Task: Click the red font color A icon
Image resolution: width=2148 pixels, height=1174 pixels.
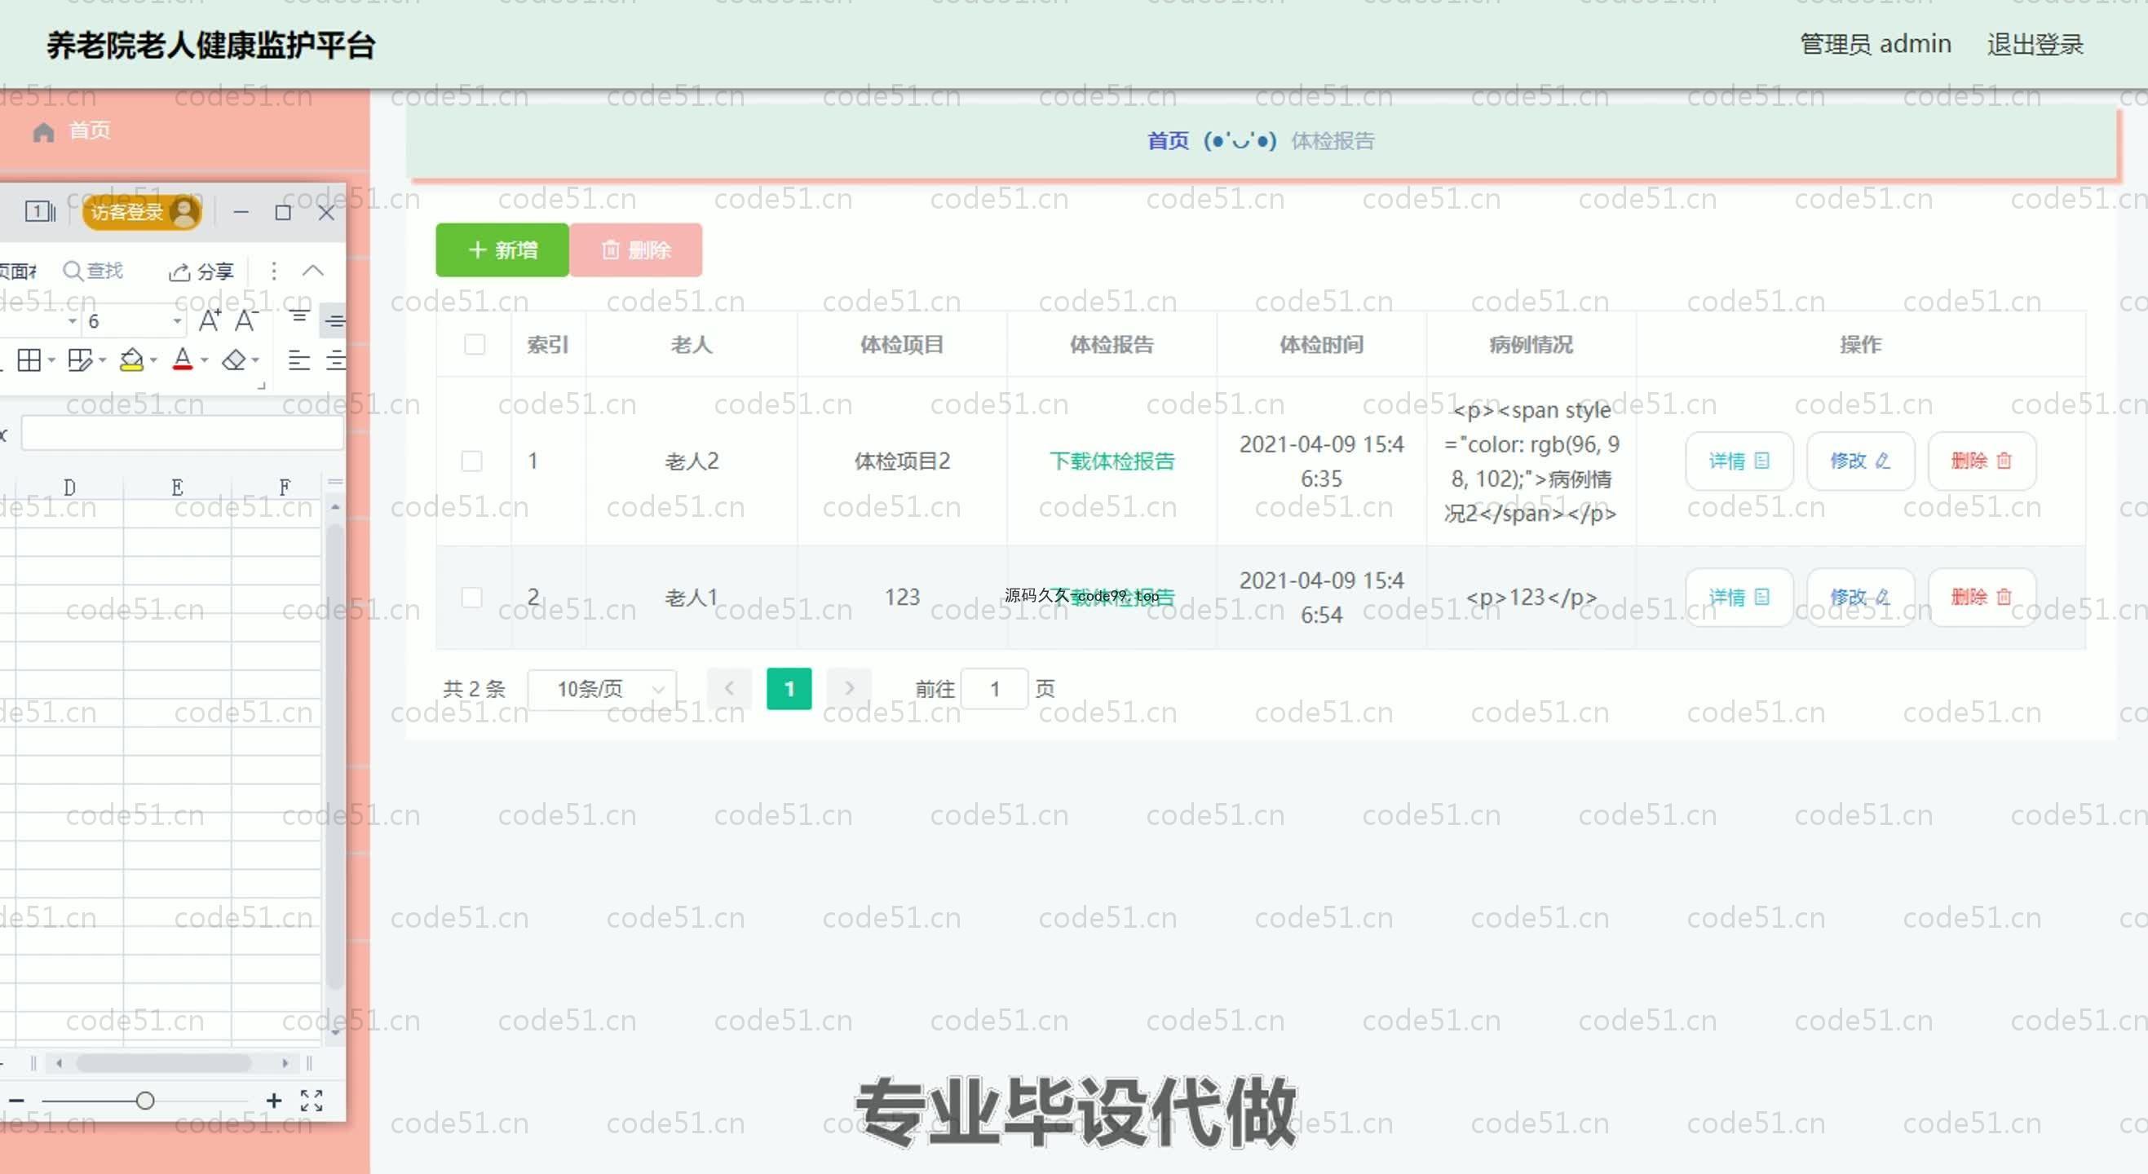Action: coord(182,360)
